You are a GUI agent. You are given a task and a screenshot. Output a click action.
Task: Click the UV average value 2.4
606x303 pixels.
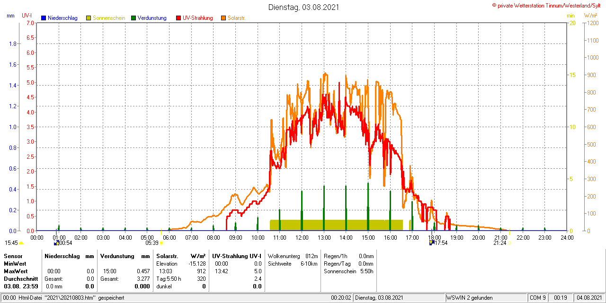(x=258, y=278)
